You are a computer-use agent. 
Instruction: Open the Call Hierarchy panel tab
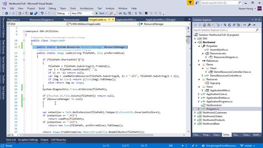point(58,140)
